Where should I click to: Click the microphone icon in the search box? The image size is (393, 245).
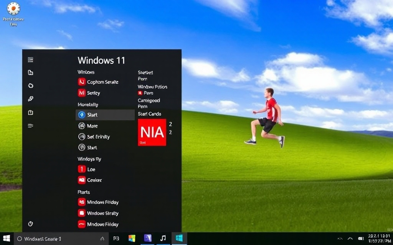(x=102, y=239)
